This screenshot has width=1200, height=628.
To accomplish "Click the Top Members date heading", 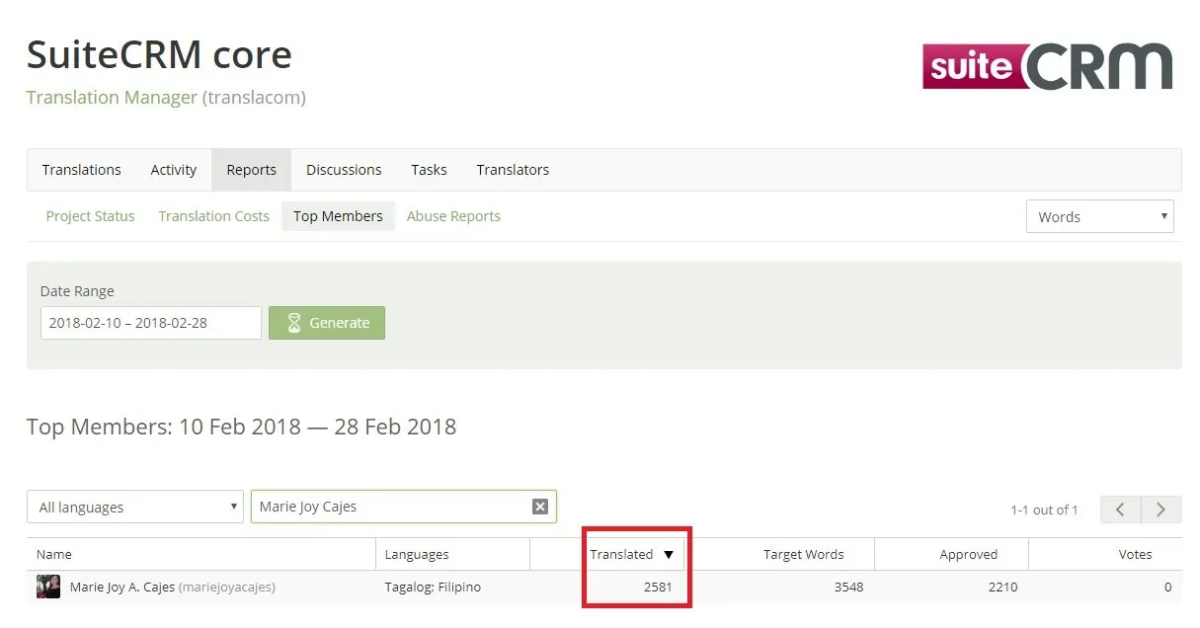I will [241, 428].
